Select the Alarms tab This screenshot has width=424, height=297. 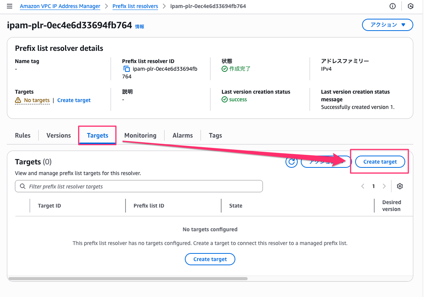183,135
